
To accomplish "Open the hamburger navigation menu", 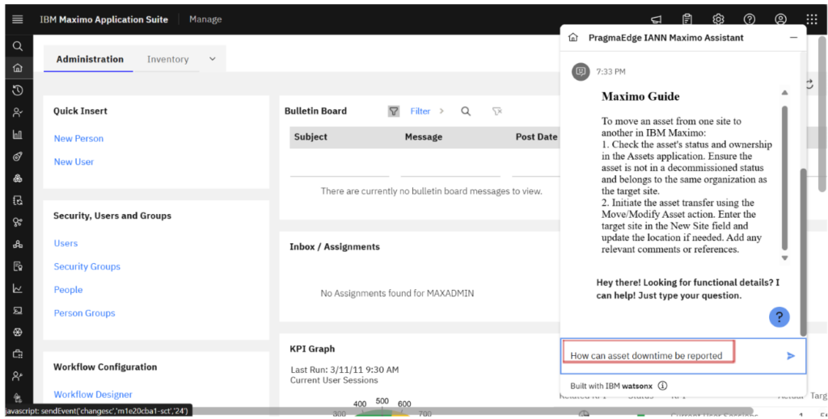I will pos(17,19).
